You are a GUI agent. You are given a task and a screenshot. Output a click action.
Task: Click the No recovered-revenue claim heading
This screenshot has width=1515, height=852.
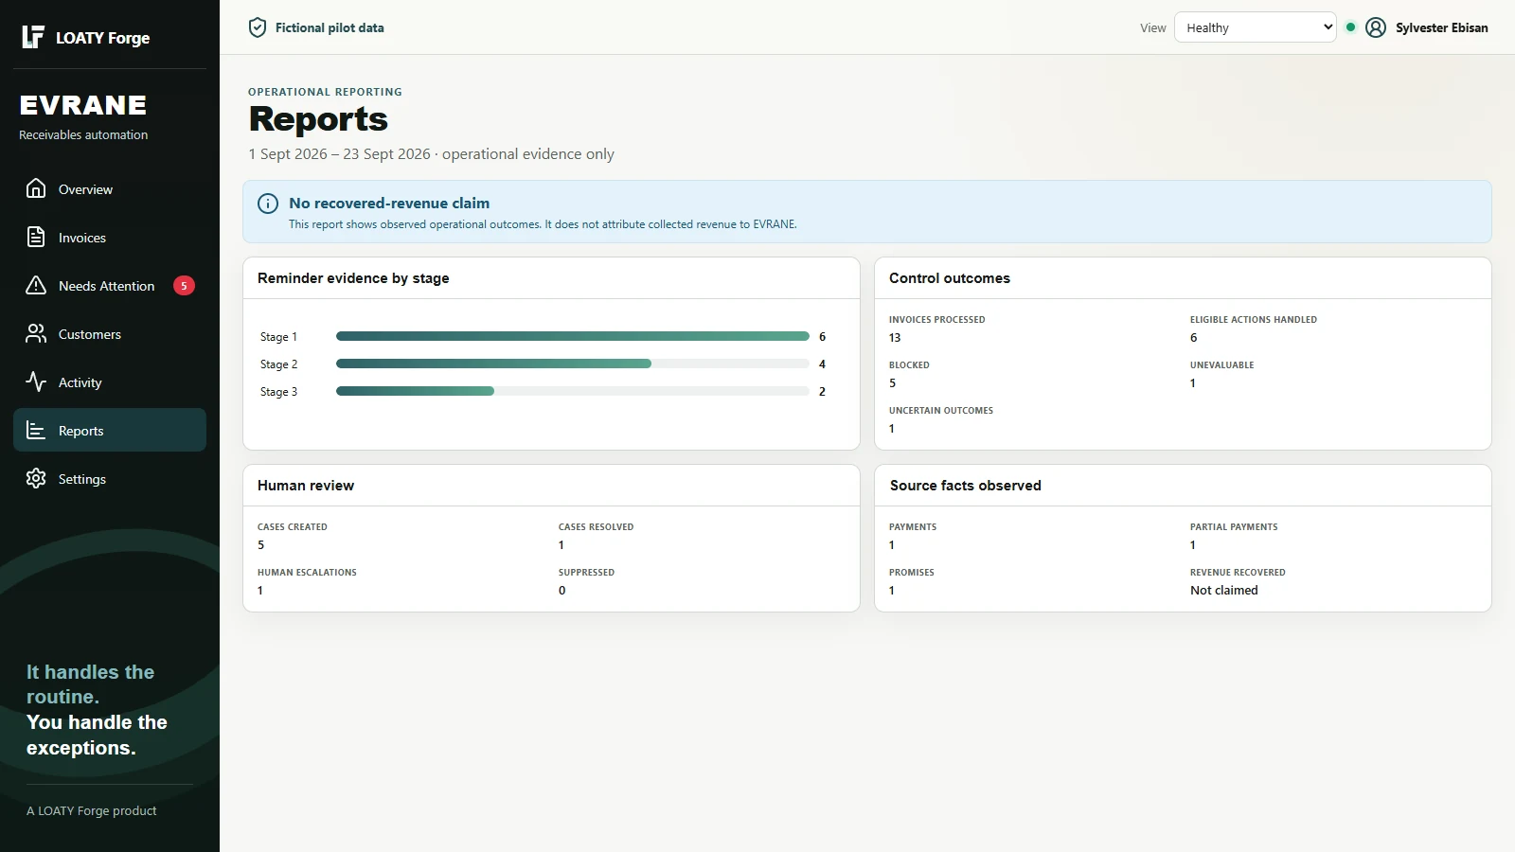tap(389, 203)
